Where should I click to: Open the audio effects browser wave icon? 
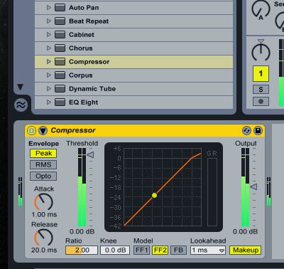tap(21, 105)
